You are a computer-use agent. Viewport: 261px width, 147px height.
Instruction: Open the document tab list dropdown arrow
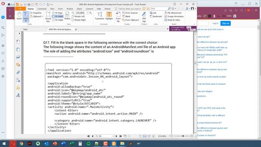point(168,29)
